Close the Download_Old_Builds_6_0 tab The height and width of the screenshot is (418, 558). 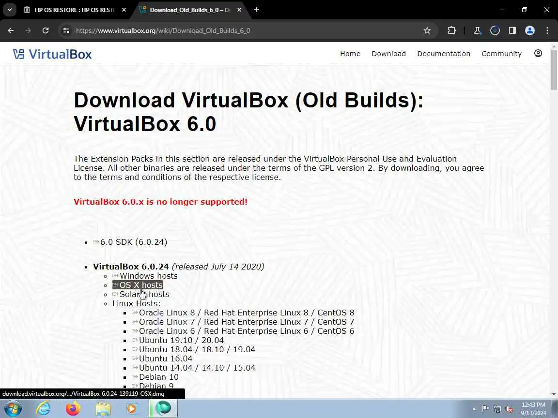click(x=239, y=10)
